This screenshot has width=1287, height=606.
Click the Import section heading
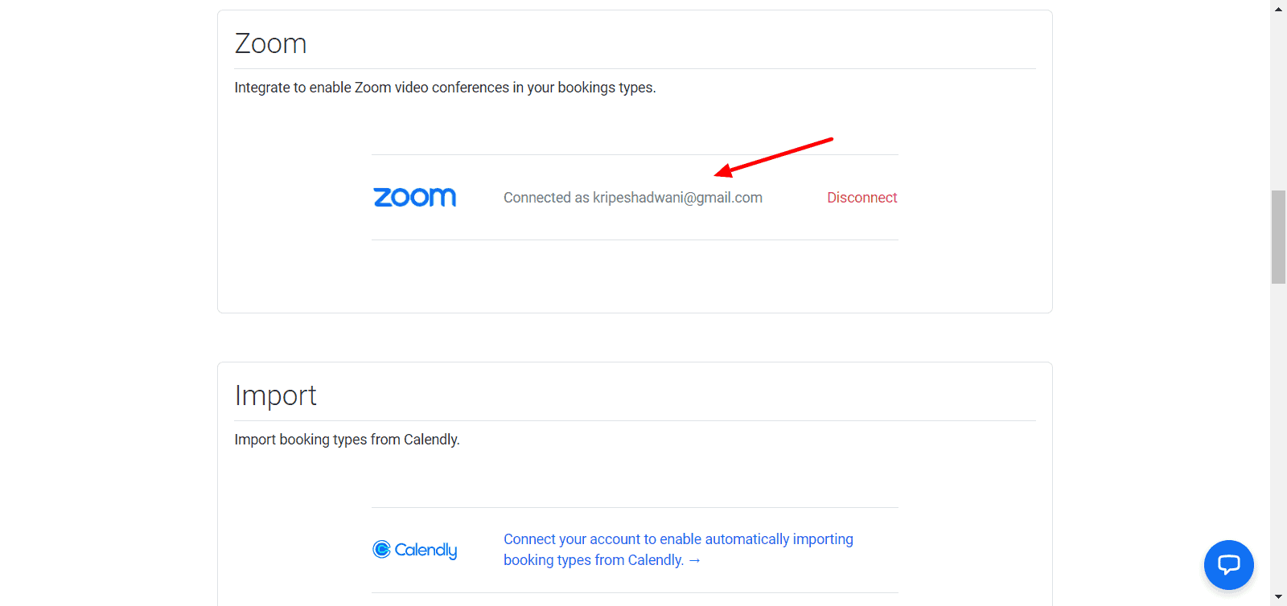275,395
